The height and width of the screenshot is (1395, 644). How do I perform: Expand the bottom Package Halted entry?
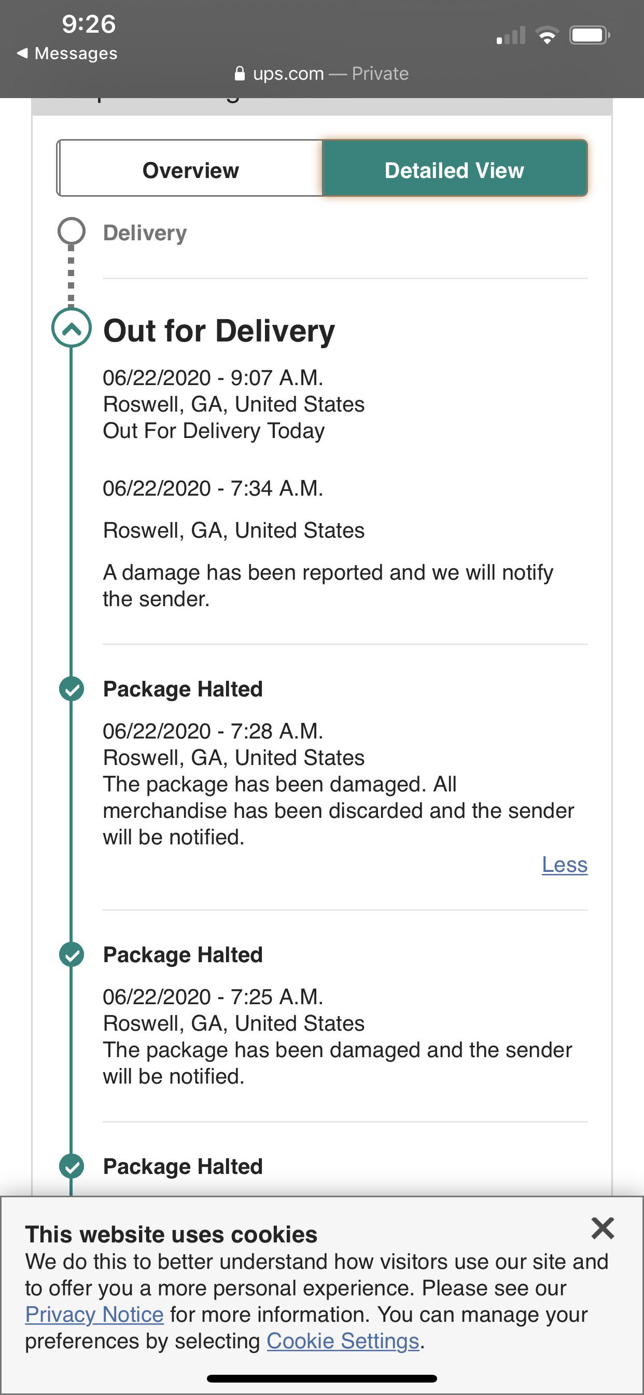183,1167
